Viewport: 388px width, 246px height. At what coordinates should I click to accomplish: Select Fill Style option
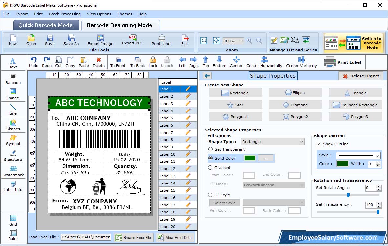pyautogui.click(x=210, y=195)
